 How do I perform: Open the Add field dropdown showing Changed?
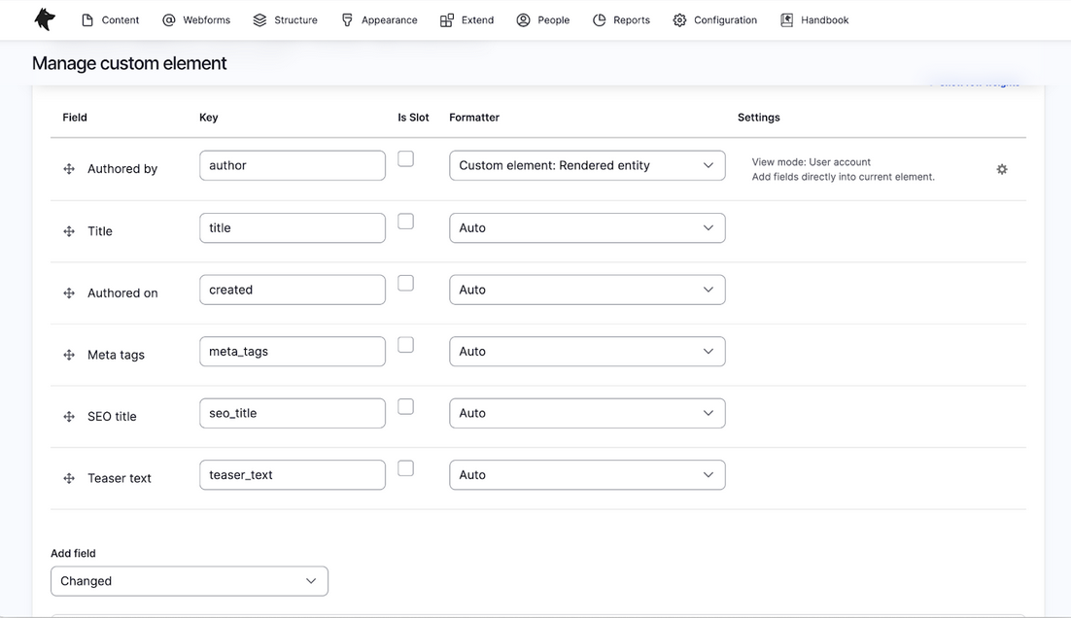pyautogui.click(x=189, y=580)
